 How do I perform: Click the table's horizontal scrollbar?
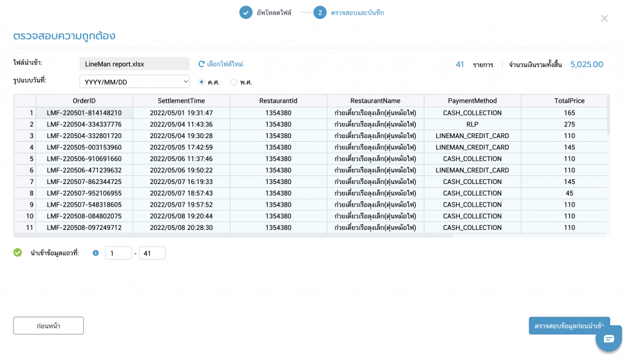[x=234, y=235]
